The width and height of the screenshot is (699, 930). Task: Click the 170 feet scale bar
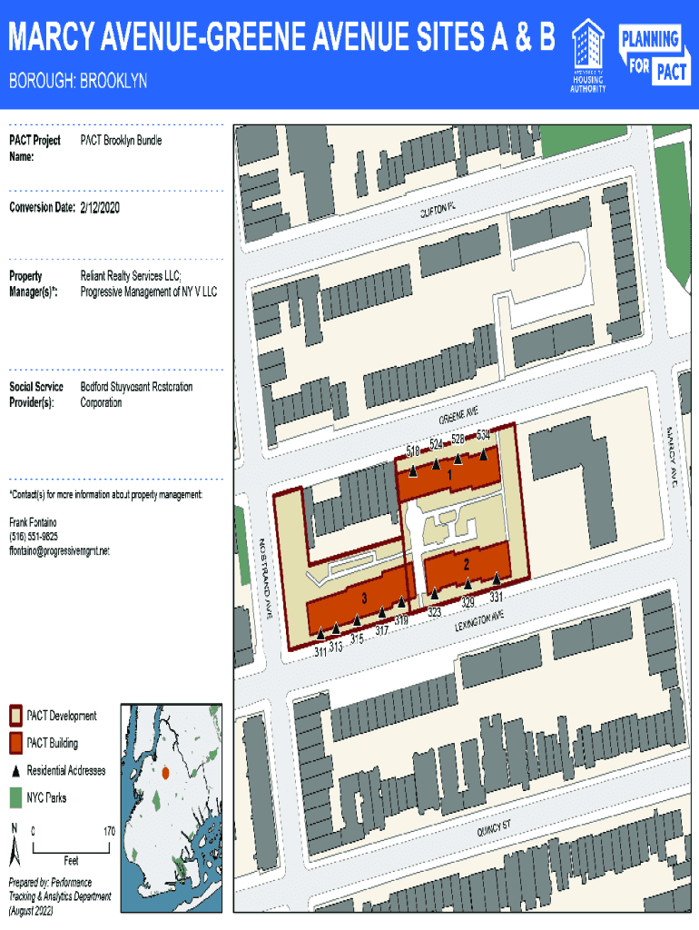tap(71, 846)
